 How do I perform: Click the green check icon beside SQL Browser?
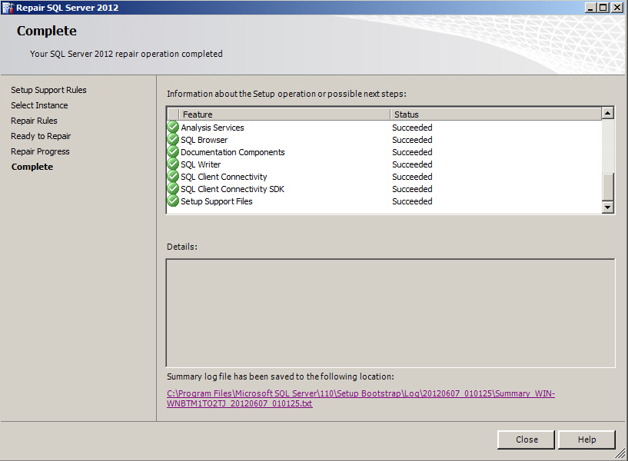click(x=173, y=140)
